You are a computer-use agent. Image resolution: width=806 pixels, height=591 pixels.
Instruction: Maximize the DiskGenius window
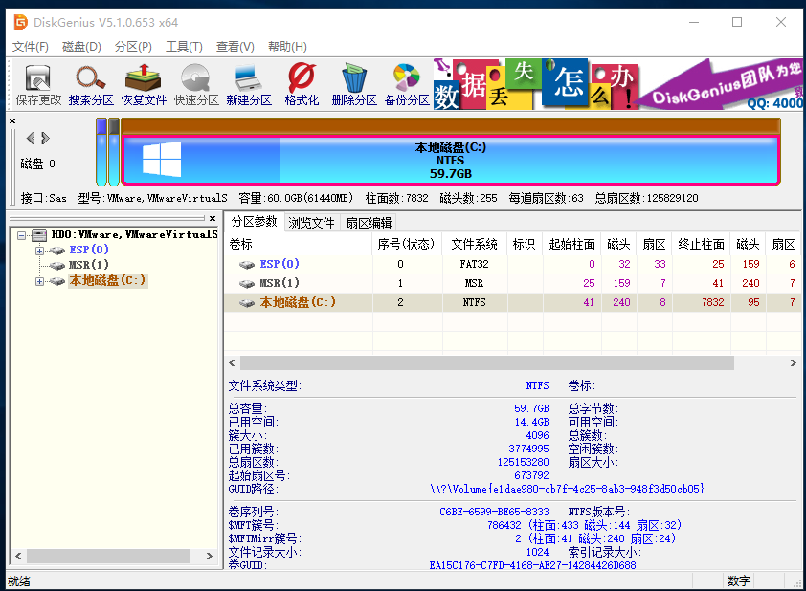737,22
